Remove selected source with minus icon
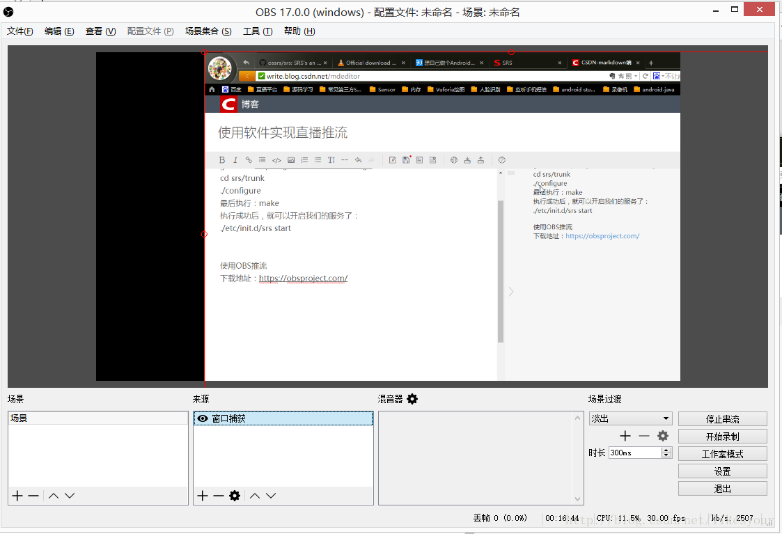The height and width of the screenshot is (534, 782). coord(219,496)
